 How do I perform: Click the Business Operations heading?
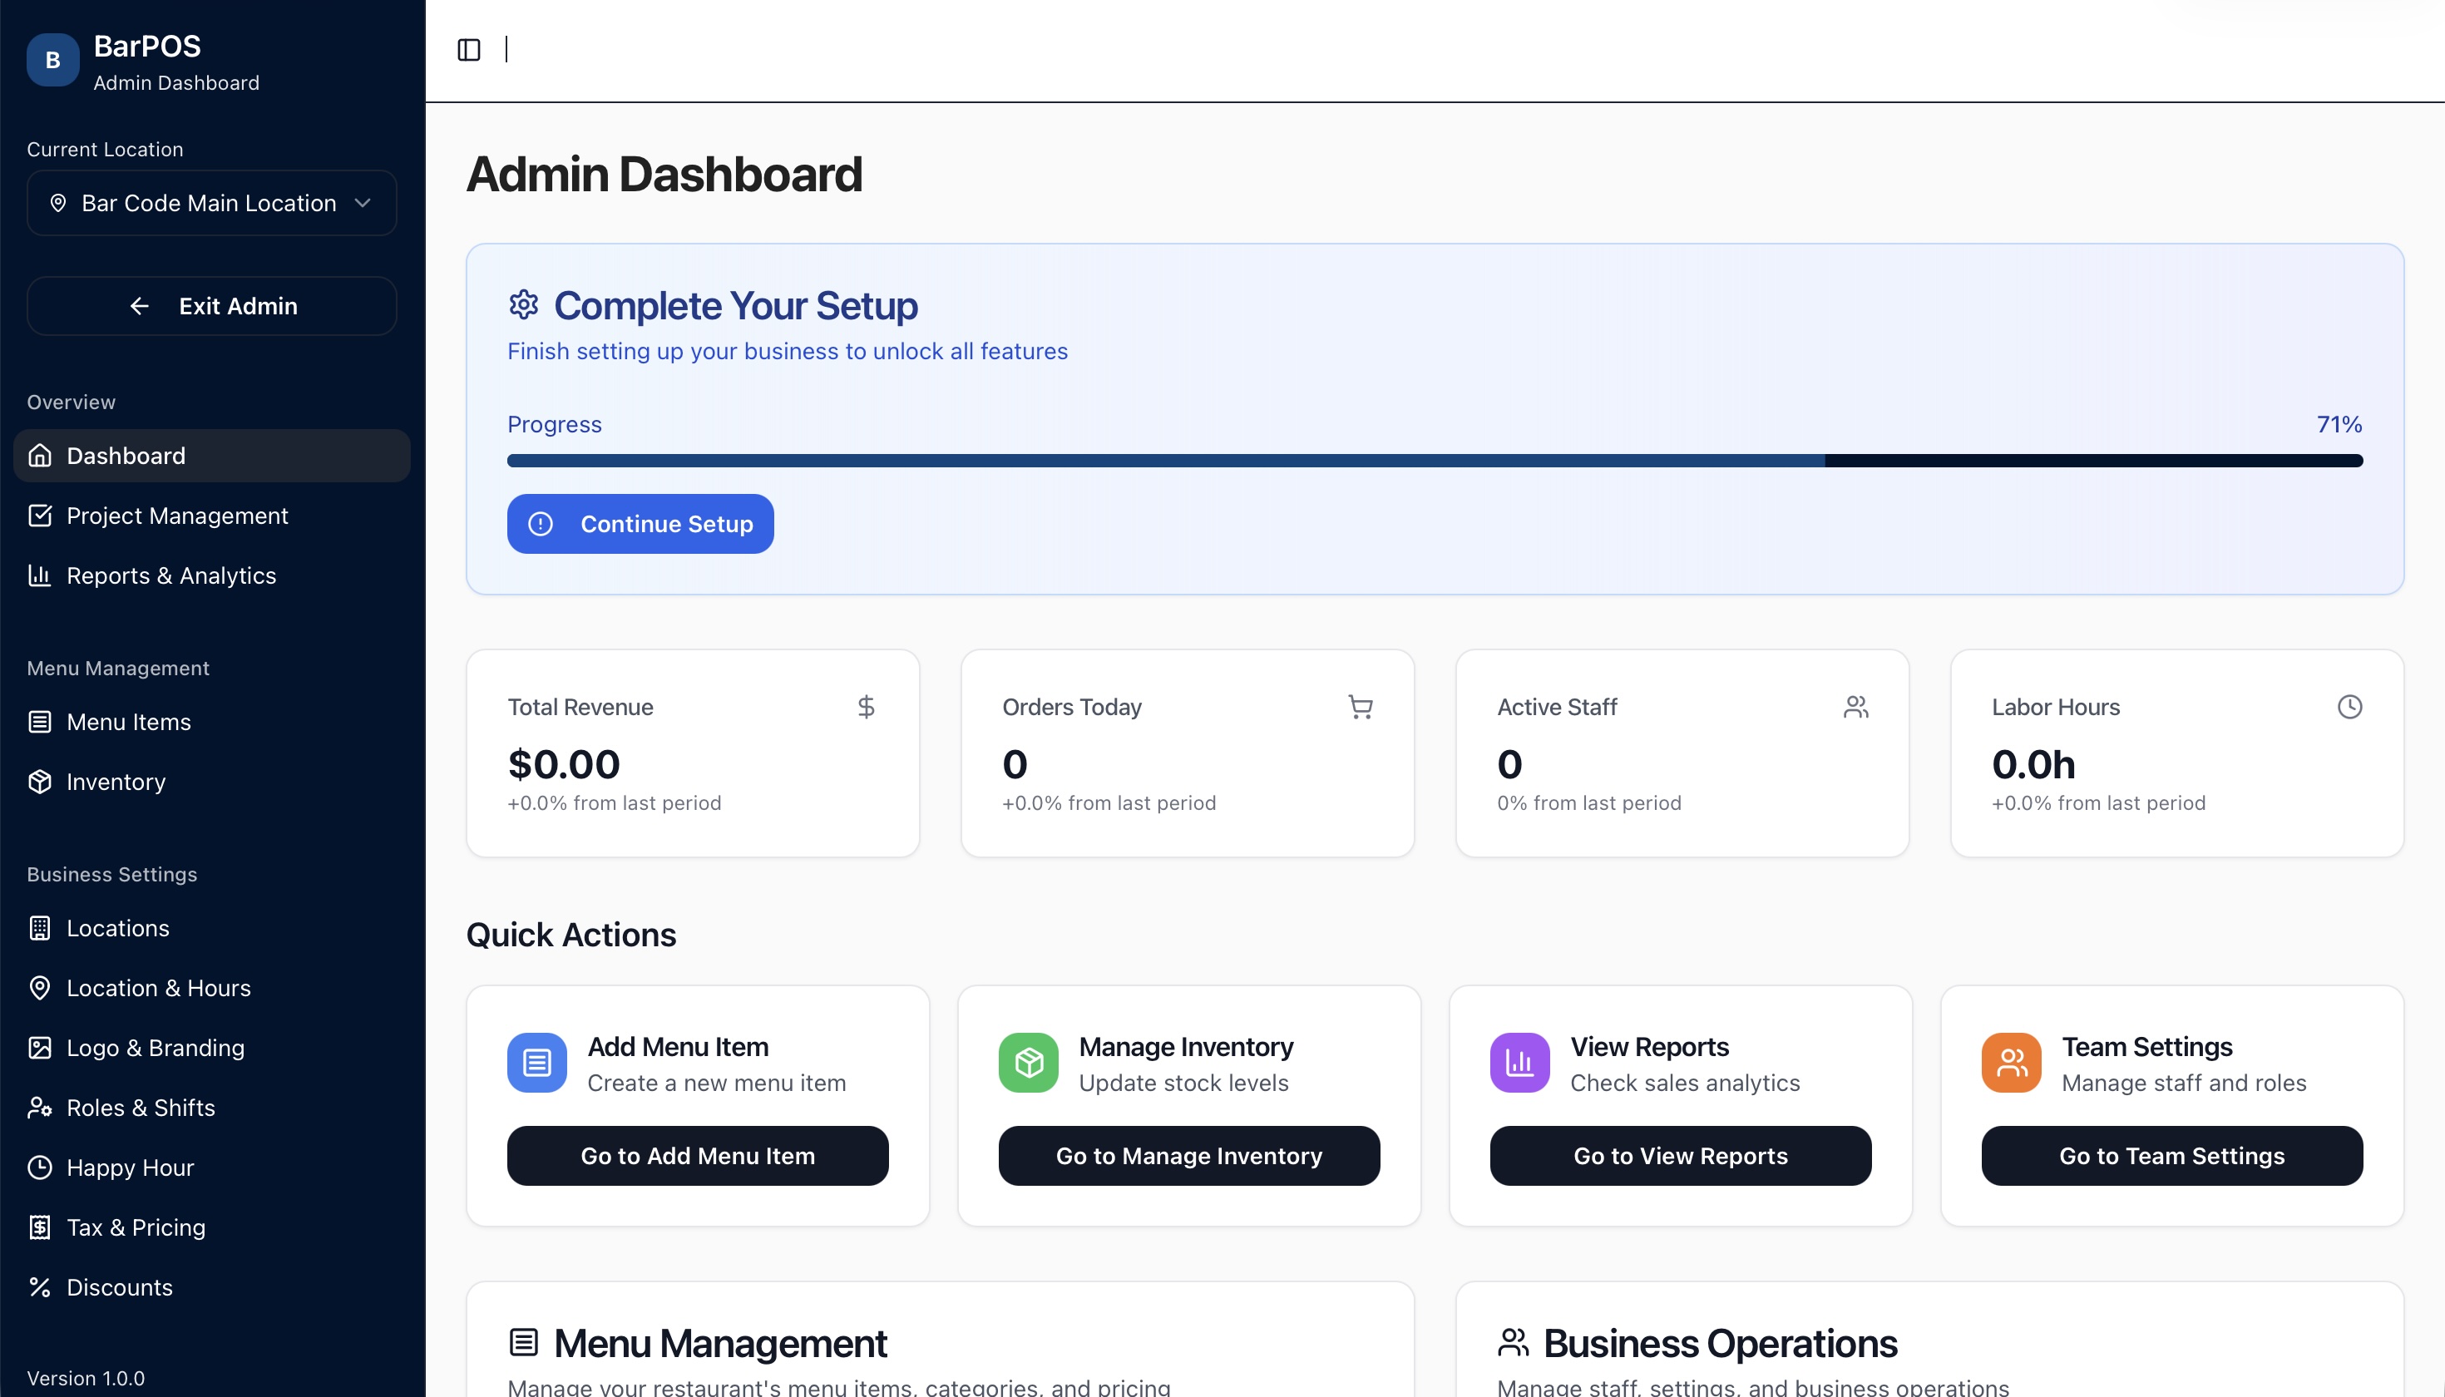(x=1720, y=1343)
